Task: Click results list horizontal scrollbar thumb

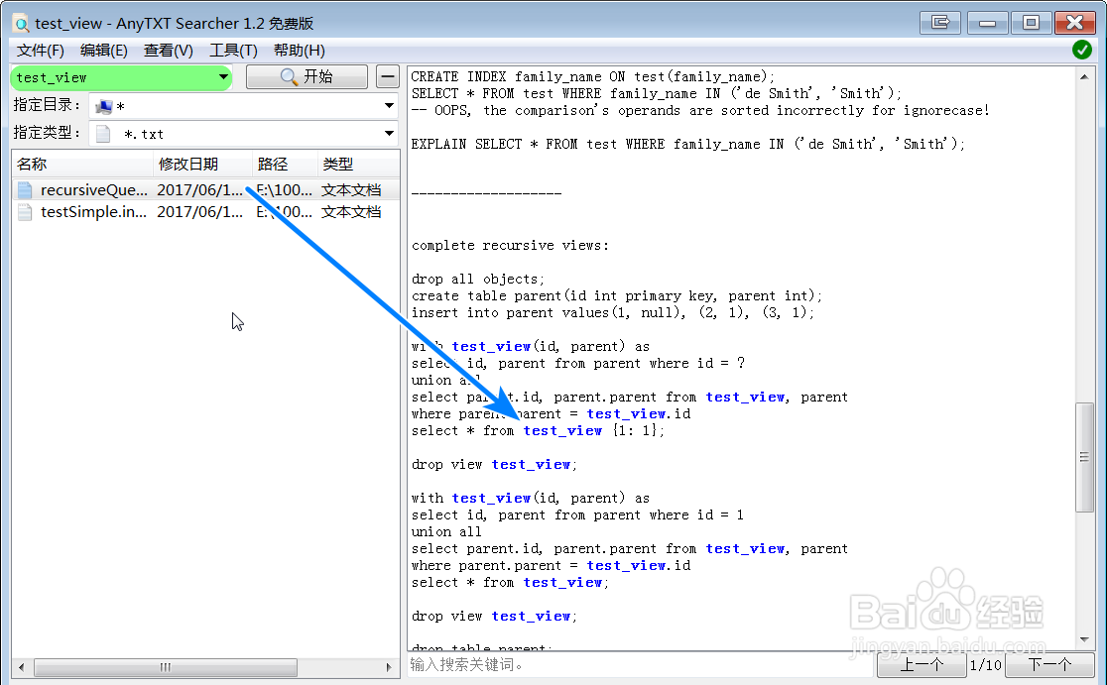Action: [x=166, y=667]
